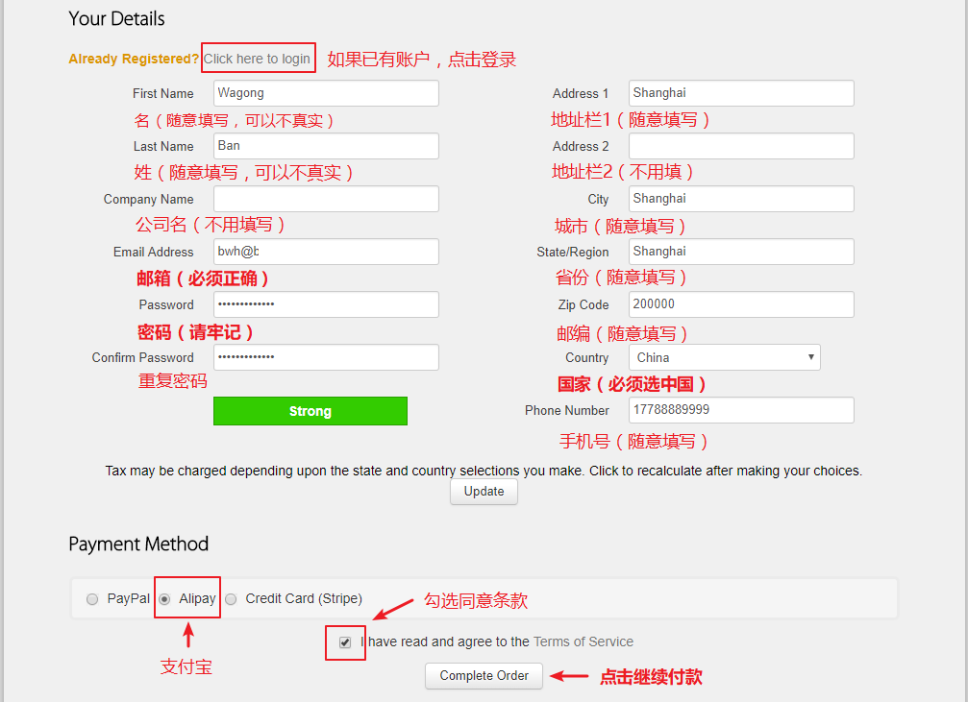Viewport: 968px width, 702px height.
Task: Select the Password field
Action: click(x=326, y=304)
